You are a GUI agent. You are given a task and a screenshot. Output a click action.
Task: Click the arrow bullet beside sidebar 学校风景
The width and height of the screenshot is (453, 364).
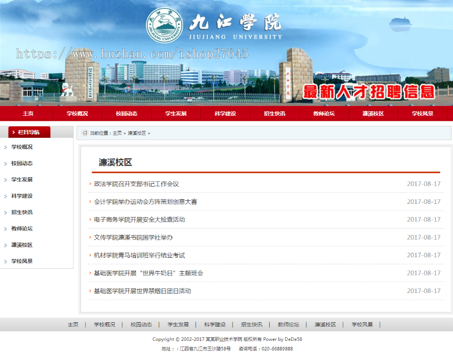[6, 262]
